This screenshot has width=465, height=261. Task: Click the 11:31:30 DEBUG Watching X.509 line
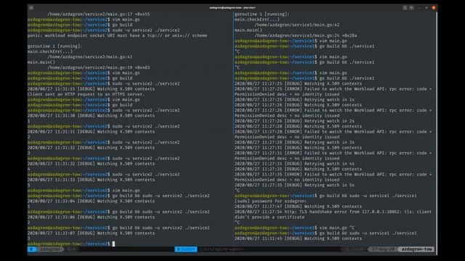(91, 116)
